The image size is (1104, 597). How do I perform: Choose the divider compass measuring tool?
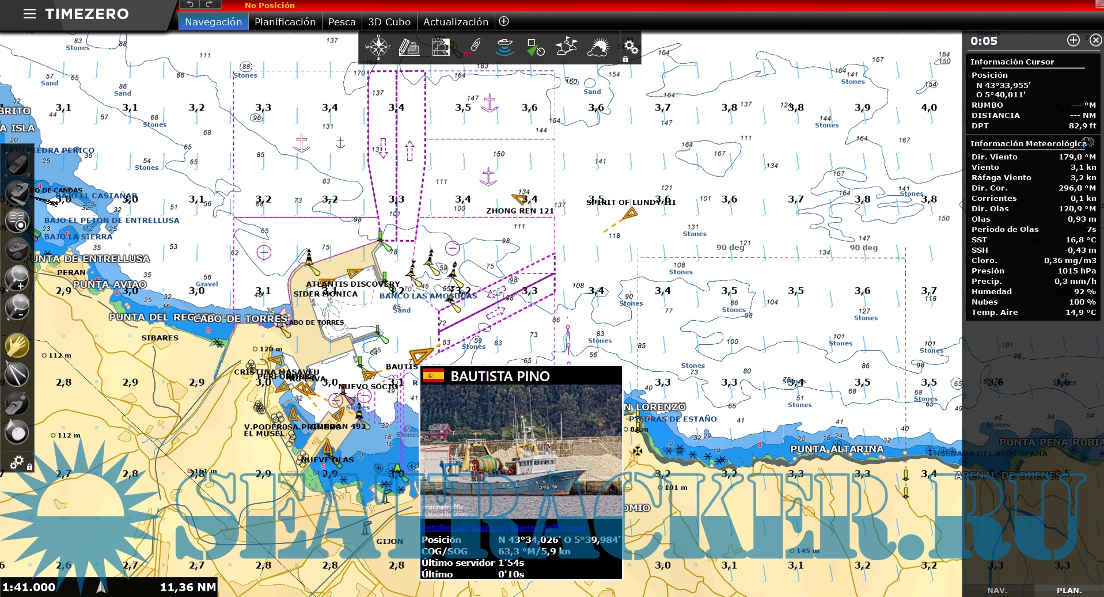tap(17, 375)
